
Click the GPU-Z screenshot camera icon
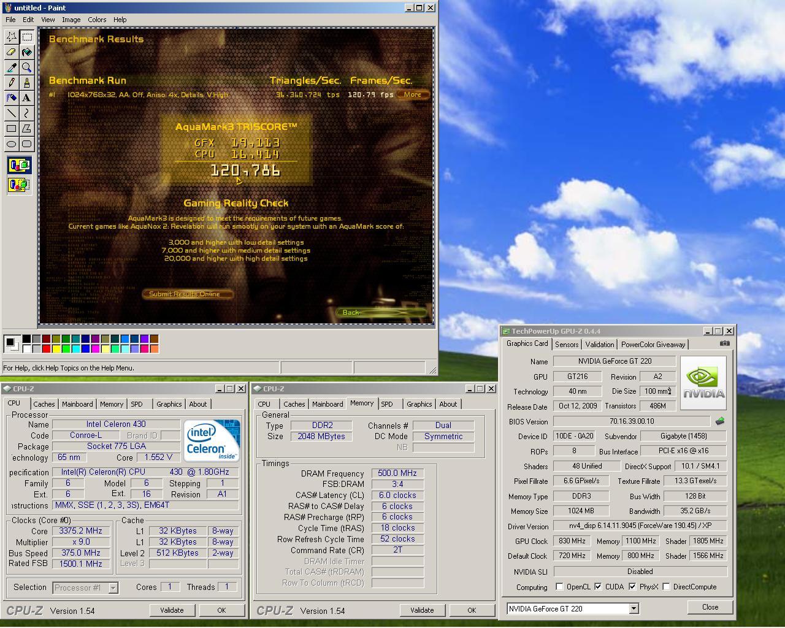pos(724,343)
